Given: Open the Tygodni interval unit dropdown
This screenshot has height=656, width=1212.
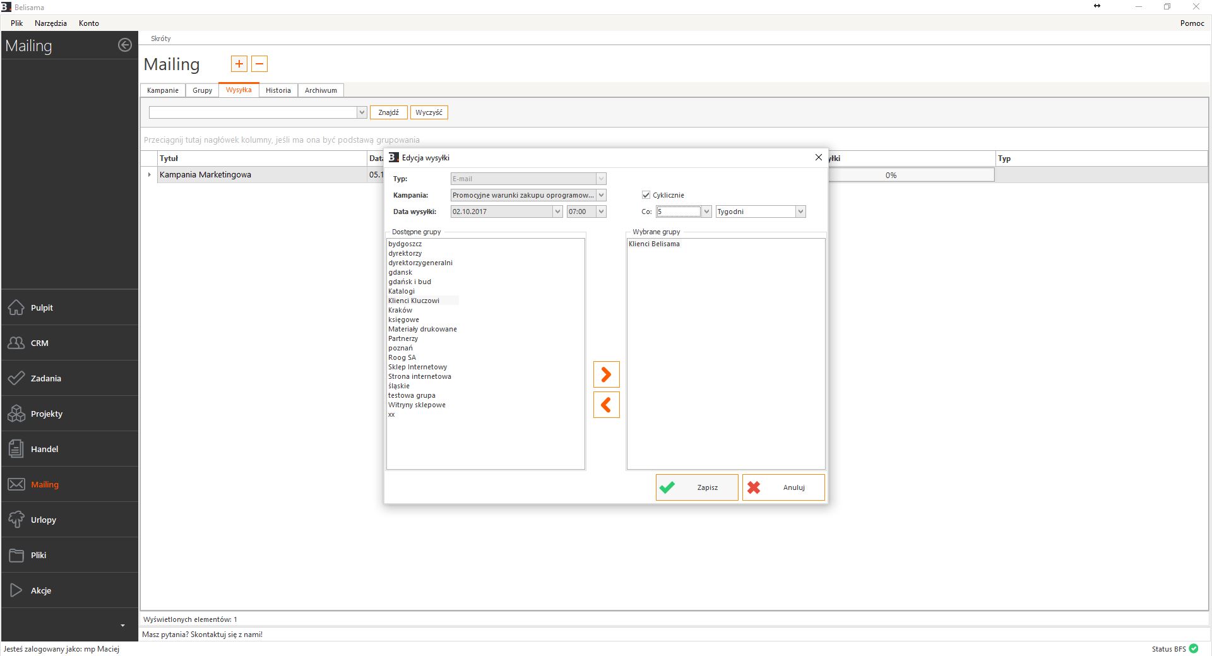Looking at the screenshot, I should click(800, 212).
